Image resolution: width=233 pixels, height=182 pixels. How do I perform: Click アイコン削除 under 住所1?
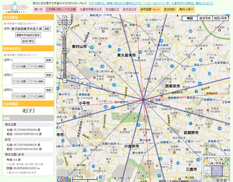(x=37, y=66)
